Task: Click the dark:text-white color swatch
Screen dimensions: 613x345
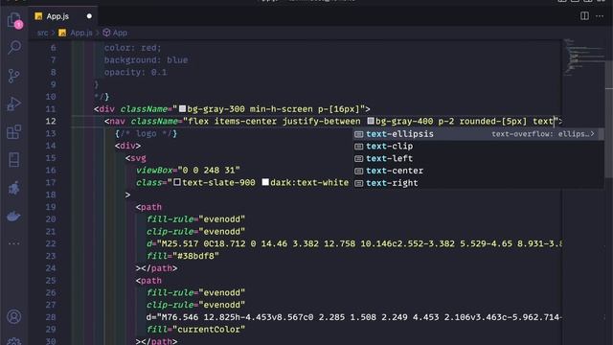Action: [x=265, y=182]
